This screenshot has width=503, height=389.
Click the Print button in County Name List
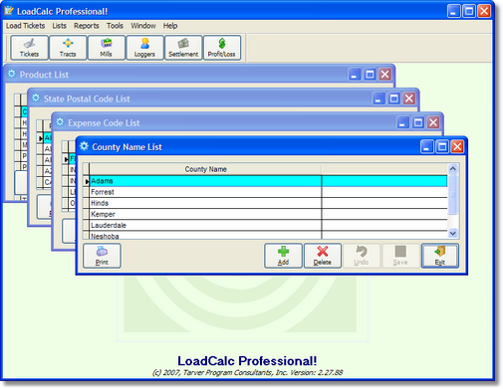click(102, 256)
